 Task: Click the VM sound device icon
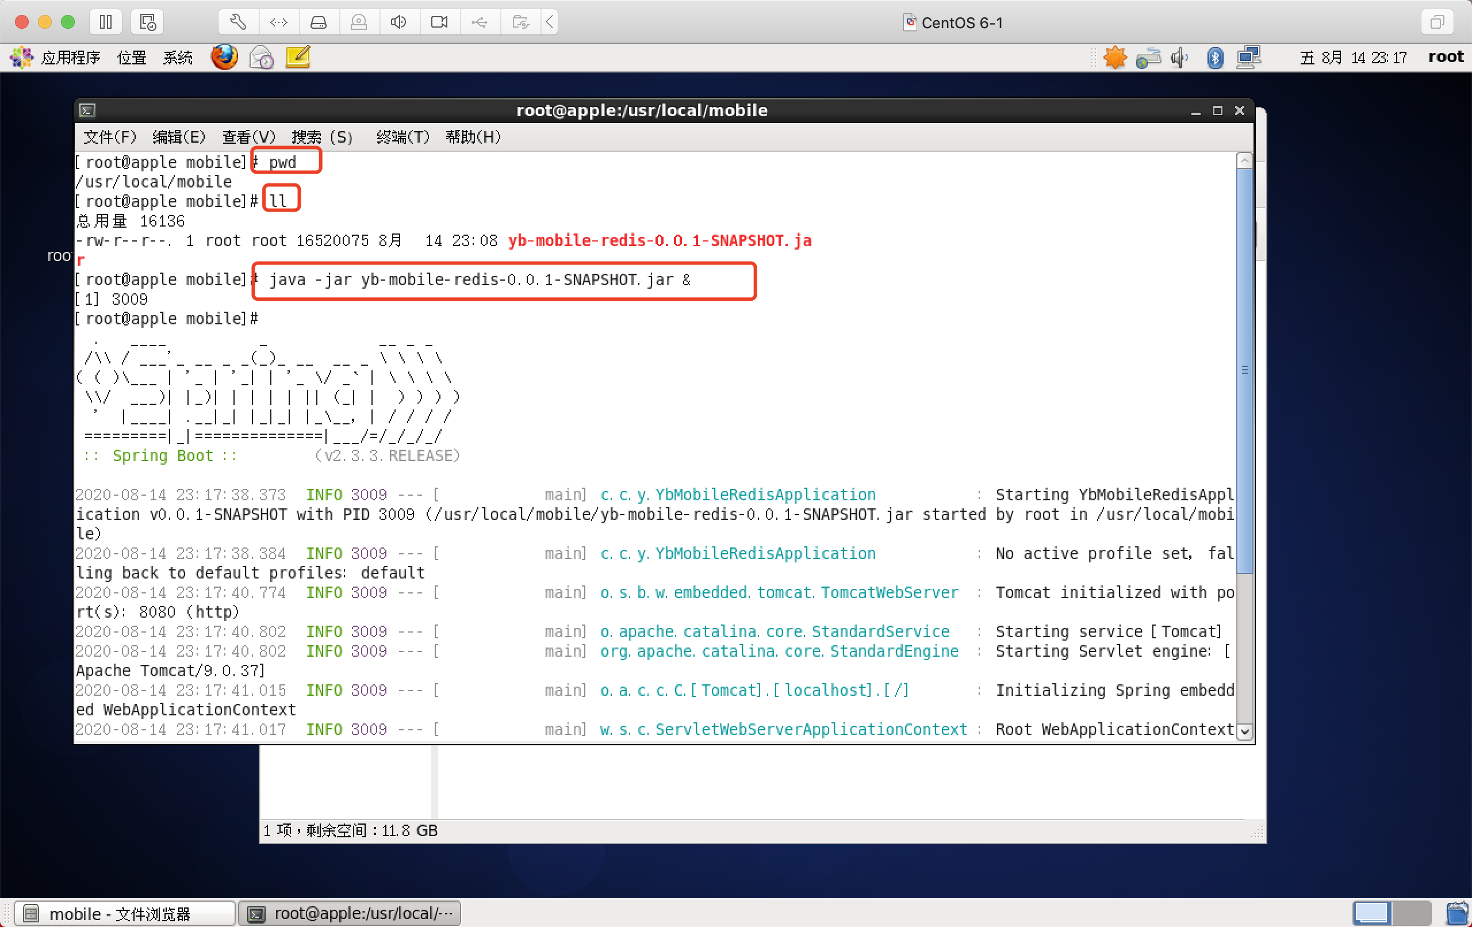398,22
